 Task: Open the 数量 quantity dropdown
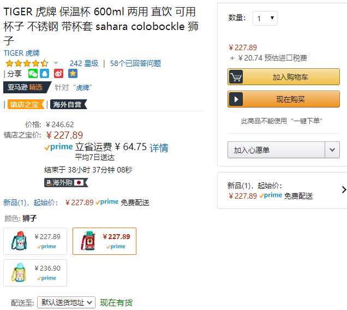tap(265, 19)
